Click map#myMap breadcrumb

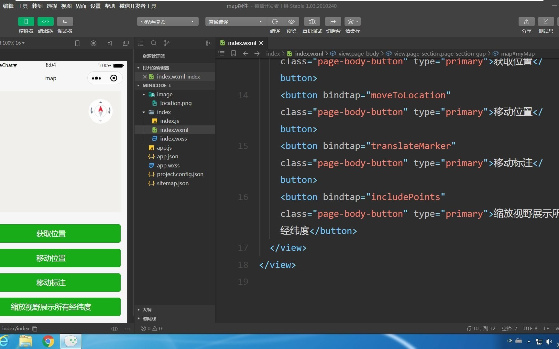point(518,54)
